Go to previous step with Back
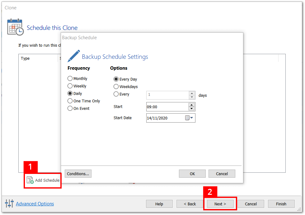 coord(190,204)
